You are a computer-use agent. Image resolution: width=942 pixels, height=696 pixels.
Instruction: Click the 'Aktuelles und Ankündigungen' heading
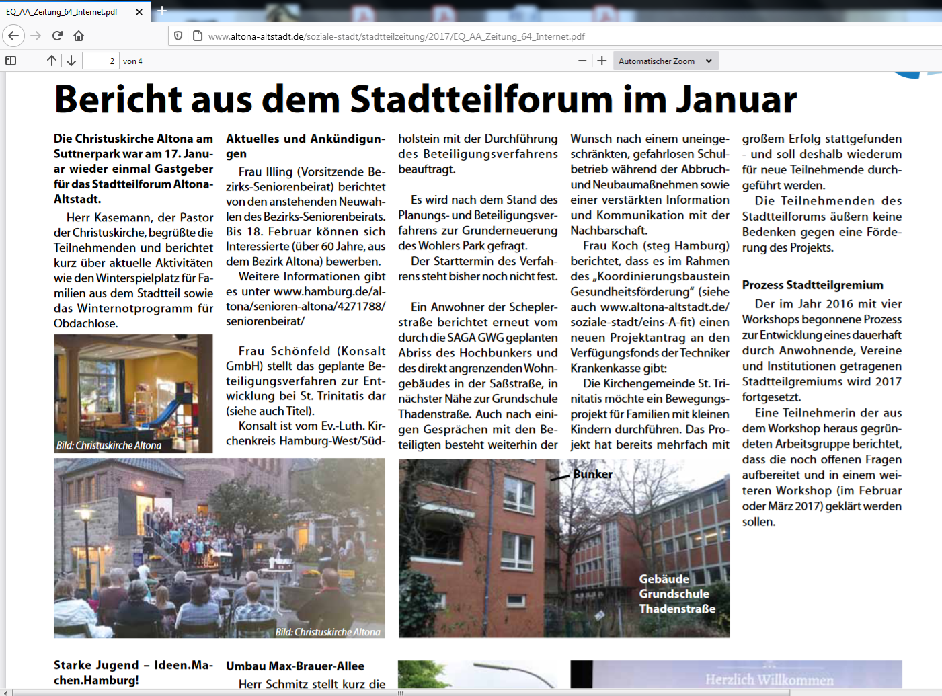tap(306, 146)
